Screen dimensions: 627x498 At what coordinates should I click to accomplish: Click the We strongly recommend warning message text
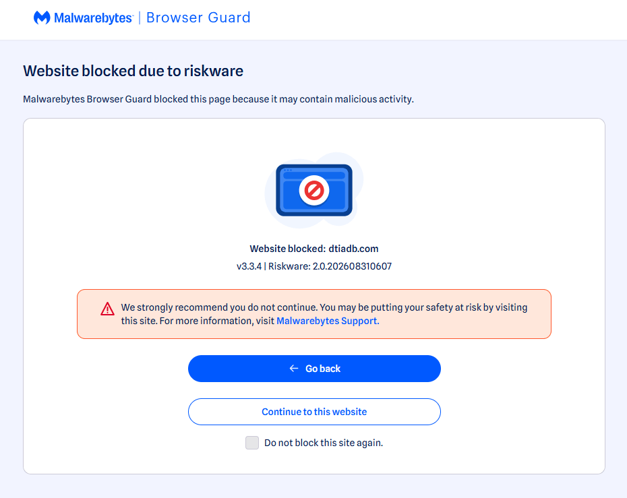click(324, 314)
